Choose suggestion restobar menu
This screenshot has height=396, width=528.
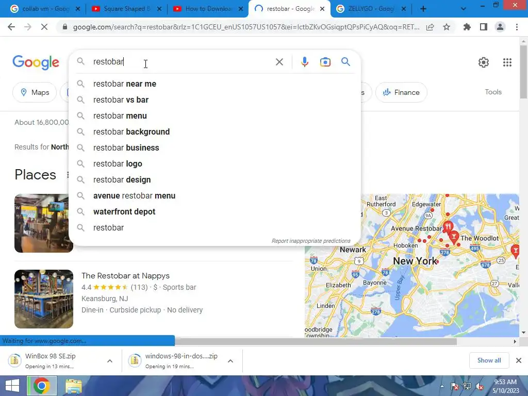click(214, 116)
